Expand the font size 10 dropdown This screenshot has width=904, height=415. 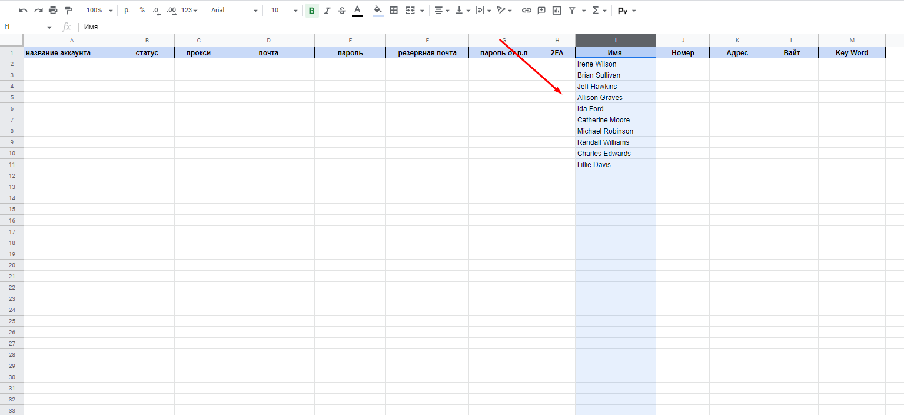pos(284,11)
